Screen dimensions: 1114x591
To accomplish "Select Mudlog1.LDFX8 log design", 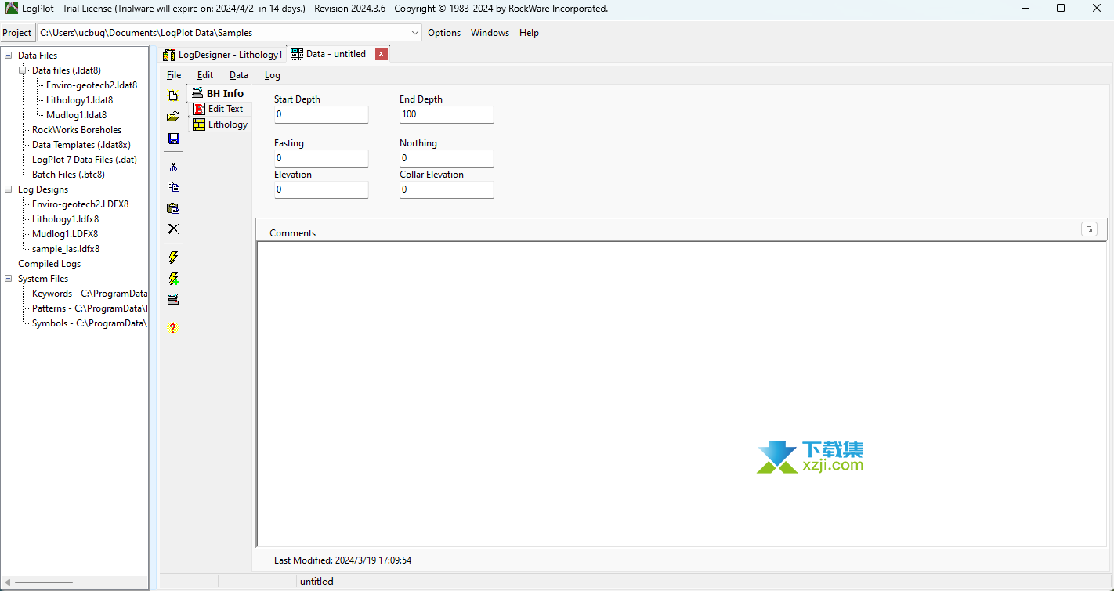I will 65,234.
